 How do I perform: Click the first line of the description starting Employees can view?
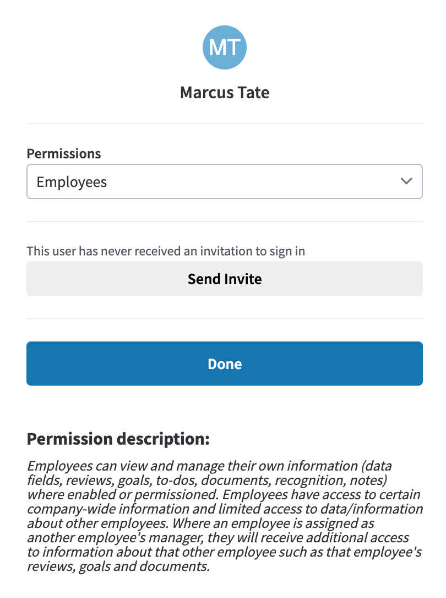point(209,466)
